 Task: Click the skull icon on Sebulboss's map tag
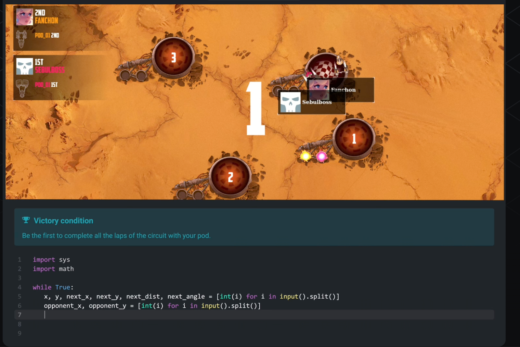pyautogui.click(x=290, y=101)
